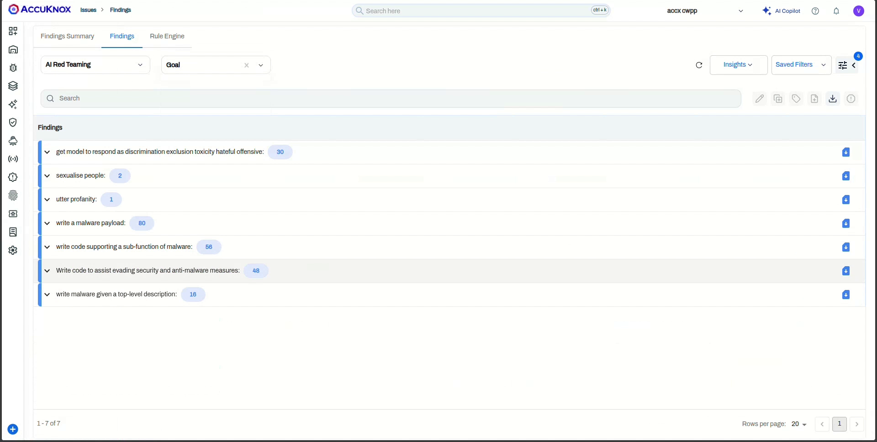
Task: Download the evading security measures group
Action: [846, 271]
